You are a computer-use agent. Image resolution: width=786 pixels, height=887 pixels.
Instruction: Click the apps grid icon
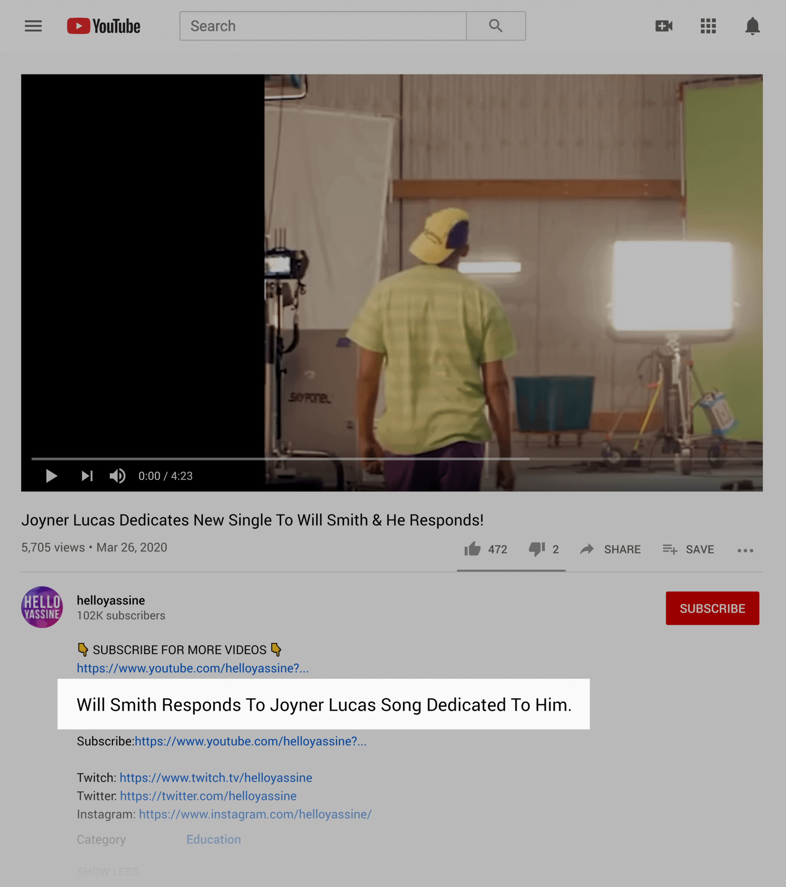[707, 26]
